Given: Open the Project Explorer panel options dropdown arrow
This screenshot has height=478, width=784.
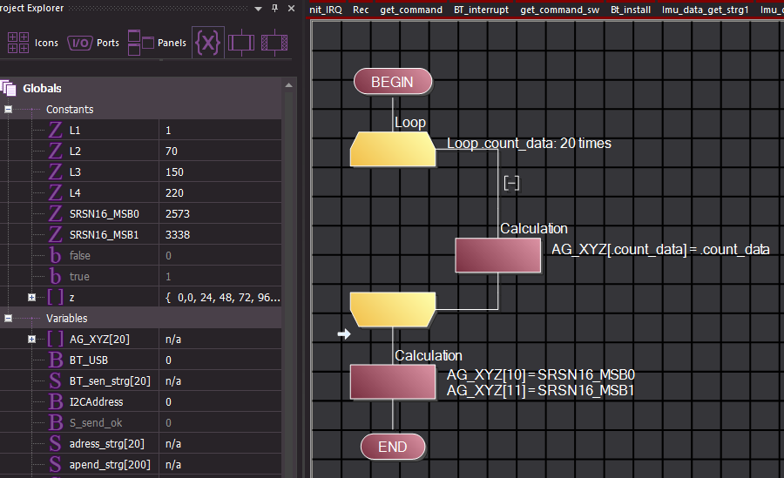Looking at the screenshot, I should click(259, 9).
